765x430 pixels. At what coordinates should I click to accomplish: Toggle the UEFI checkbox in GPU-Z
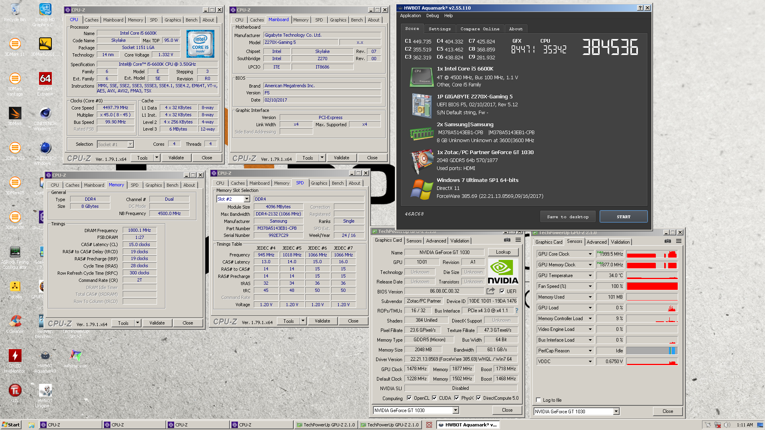pos(502,291)
